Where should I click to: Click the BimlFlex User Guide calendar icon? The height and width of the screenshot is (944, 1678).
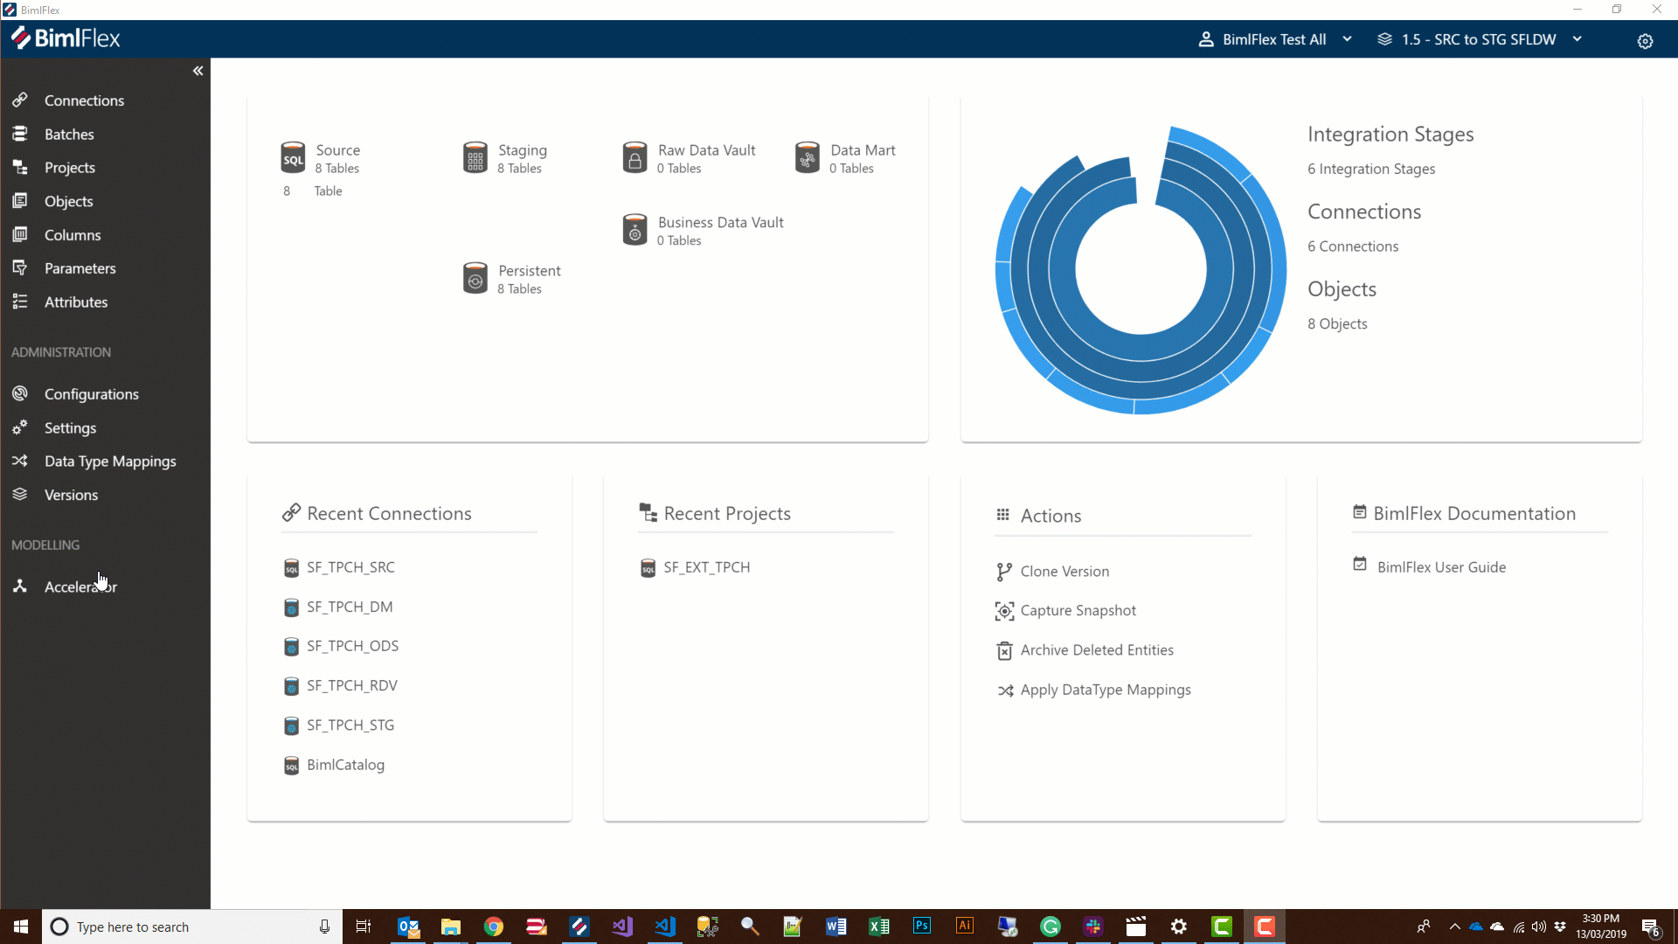[x=1360, y=565]
